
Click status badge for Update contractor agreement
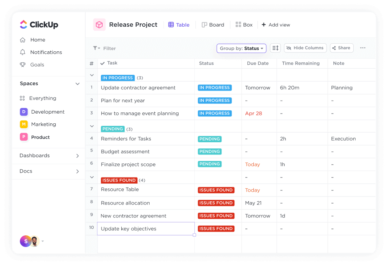[215, 88]
